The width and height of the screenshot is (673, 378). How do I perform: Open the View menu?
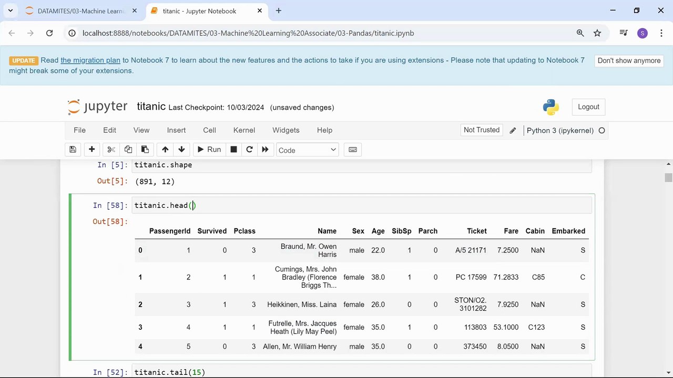(x=141, y=130)
